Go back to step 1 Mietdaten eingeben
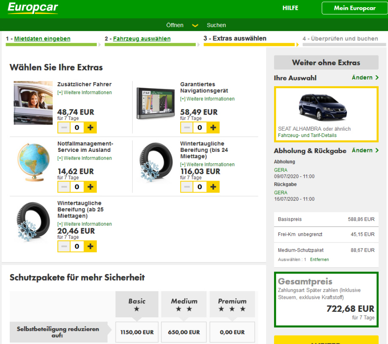The width and height of the screenshot is (388, 344). coord(42,39)
